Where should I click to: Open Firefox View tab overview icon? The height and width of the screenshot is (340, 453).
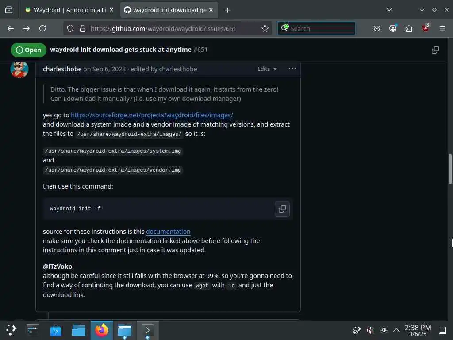(x=9, y=10)
